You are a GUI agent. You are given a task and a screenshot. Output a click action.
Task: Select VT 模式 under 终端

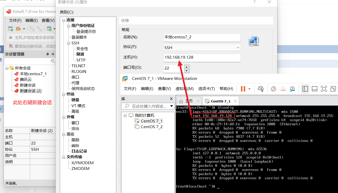(x=78, y=106)
